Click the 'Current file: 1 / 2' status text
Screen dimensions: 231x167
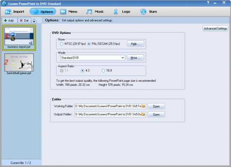21,163
